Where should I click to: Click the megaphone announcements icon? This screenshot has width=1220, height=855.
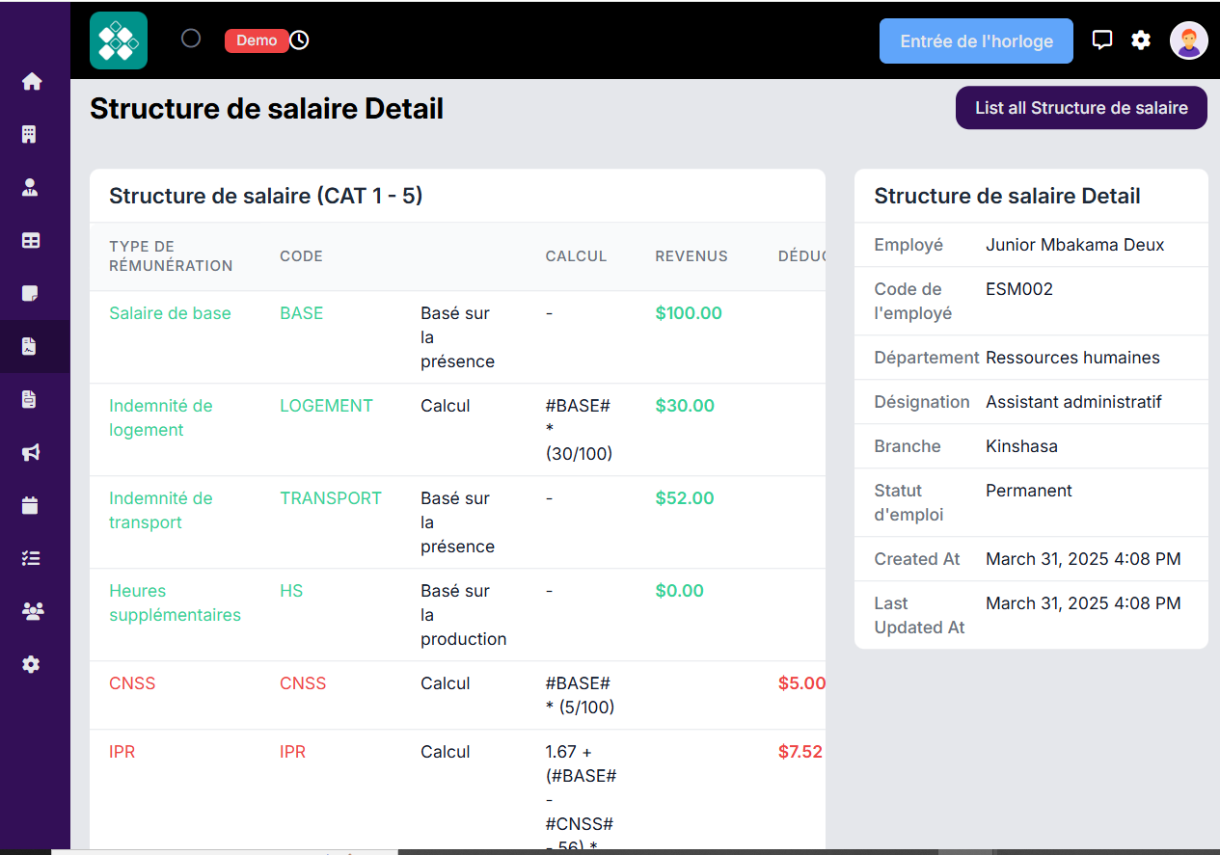point(33,452)
